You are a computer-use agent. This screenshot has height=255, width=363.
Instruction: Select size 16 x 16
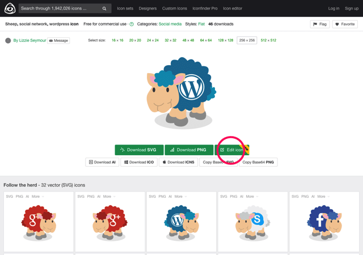pyautogui.click(x=117, y=40)
